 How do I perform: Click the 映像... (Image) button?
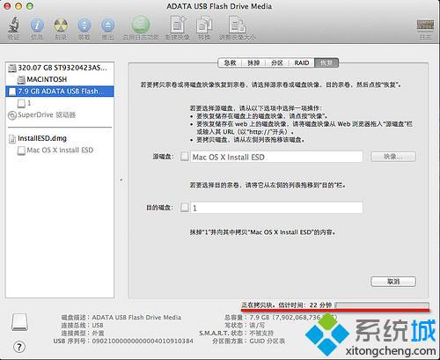393,157
